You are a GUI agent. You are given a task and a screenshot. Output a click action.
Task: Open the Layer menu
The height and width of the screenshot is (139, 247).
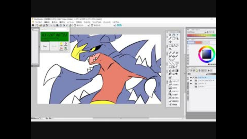click(70, 22)
